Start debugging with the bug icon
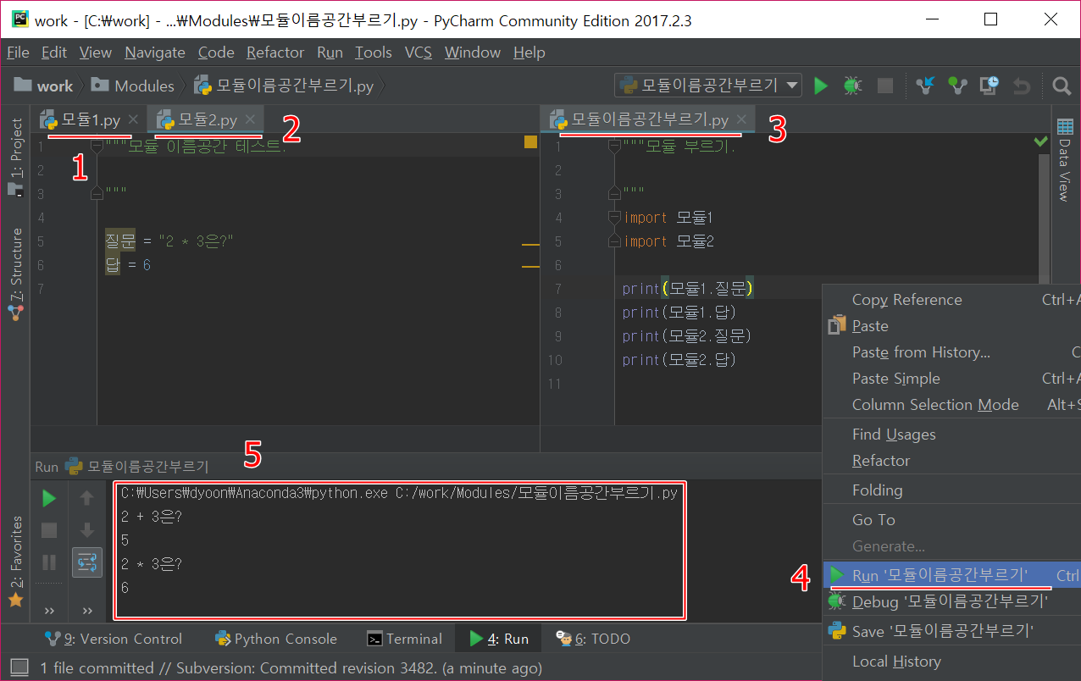Screen dimensions: 1081x681 [852, 86]
